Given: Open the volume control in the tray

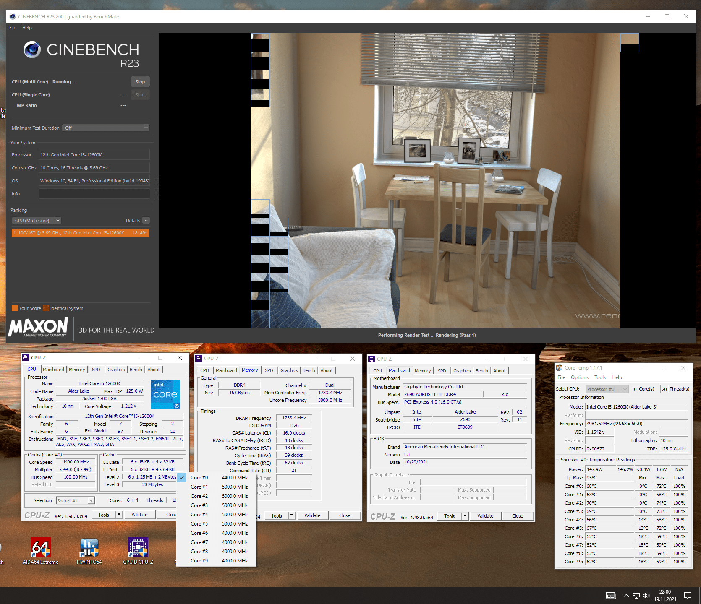Looking at the screenshot, I should click(x=646, y=596).
